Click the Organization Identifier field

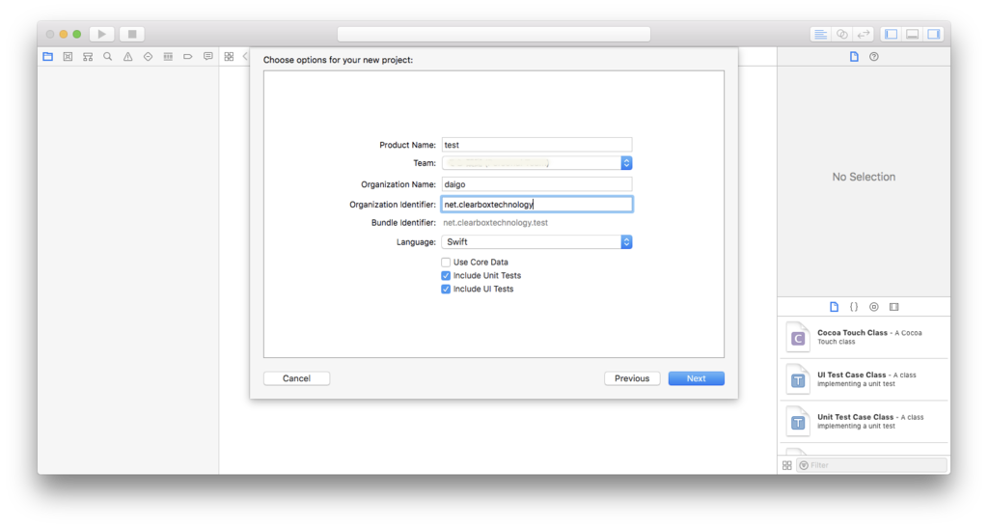pos(536,204)
